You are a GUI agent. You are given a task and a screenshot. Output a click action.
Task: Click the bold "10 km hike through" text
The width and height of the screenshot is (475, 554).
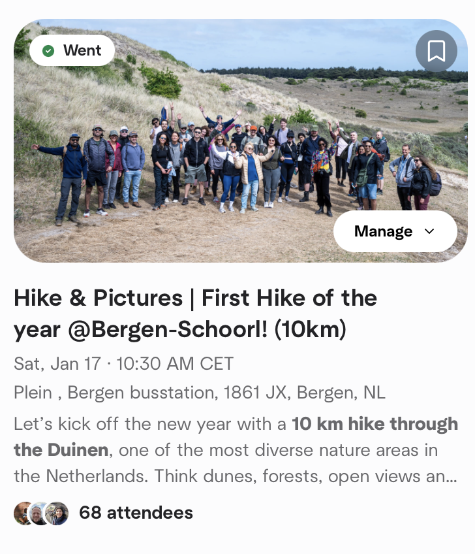coord(375,424)
